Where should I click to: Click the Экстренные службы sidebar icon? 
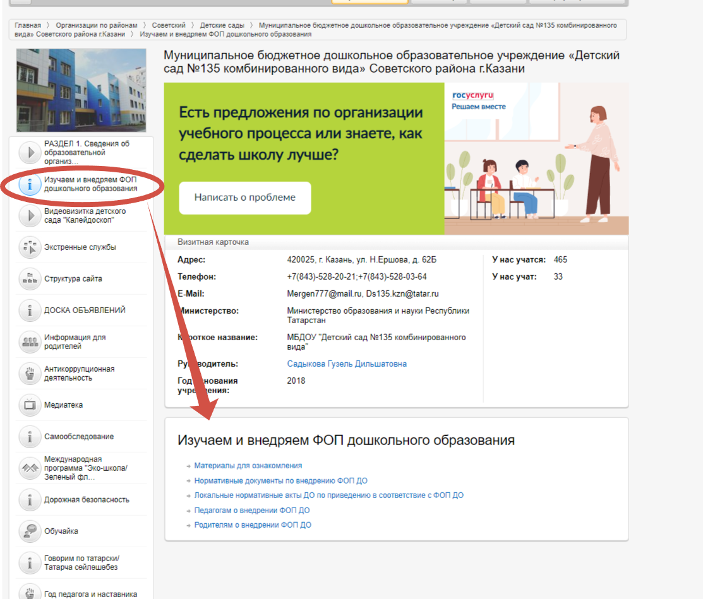(x=30, y=247)
